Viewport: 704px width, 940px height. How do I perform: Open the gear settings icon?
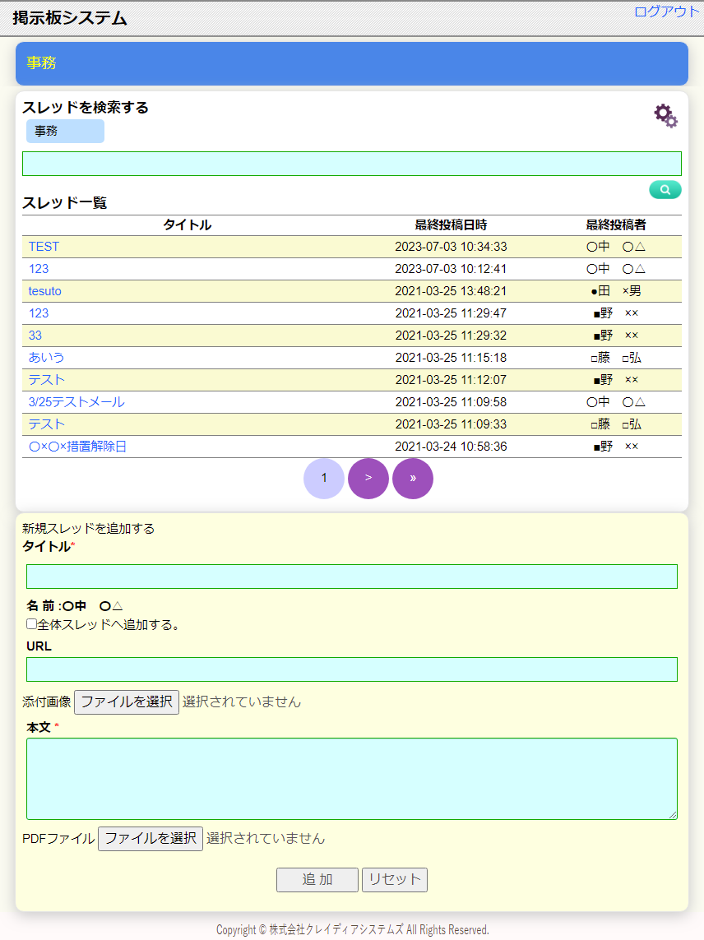click(665, 116)
